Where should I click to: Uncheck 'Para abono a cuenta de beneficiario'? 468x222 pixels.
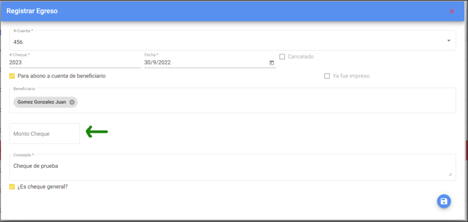pyautogui.click(x=12, y=76)
